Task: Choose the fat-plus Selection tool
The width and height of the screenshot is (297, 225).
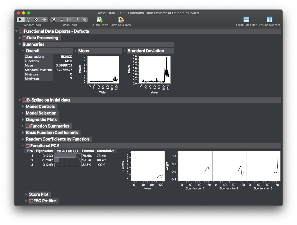Action: (36, 20)
